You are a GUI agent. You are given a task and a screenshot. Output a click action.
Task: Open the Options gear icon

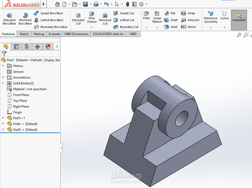(141, 4)
